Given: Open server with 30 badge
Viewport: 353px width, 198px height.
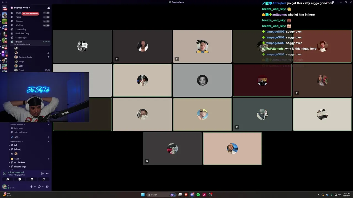Looking at the screenshot, I should point(4,46).
